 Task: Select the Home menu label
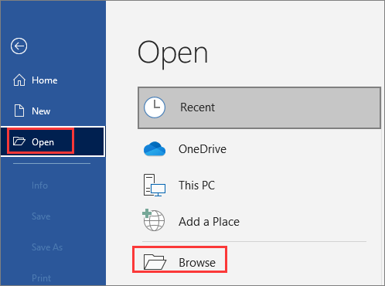point(45,80)
